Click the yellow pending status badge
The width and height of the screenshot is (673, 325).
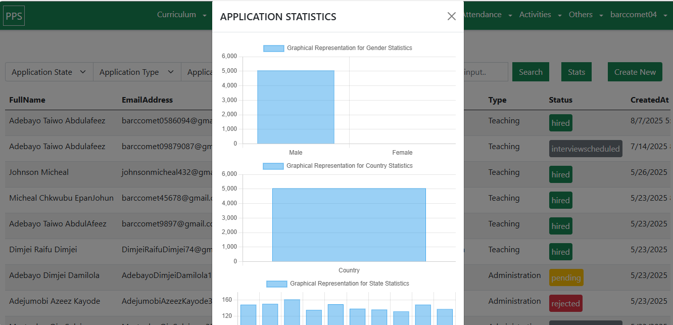point(566,278)
